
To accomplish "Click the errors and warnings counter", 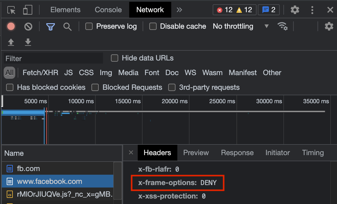I will tap(235, 10).
